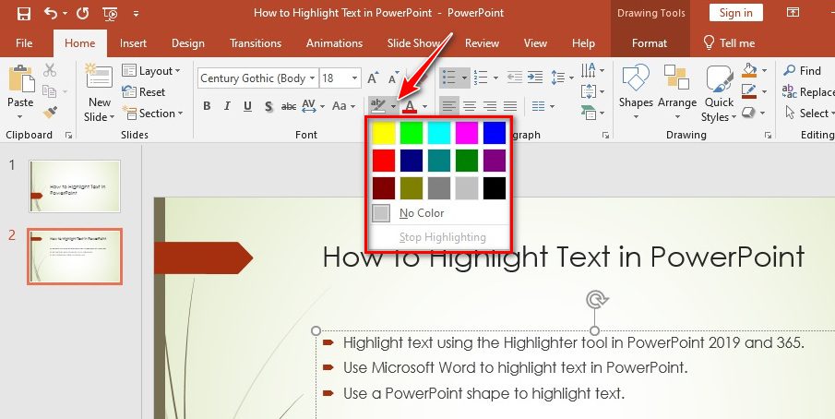Select slide 1 thumbnail

tap(75, 186)
